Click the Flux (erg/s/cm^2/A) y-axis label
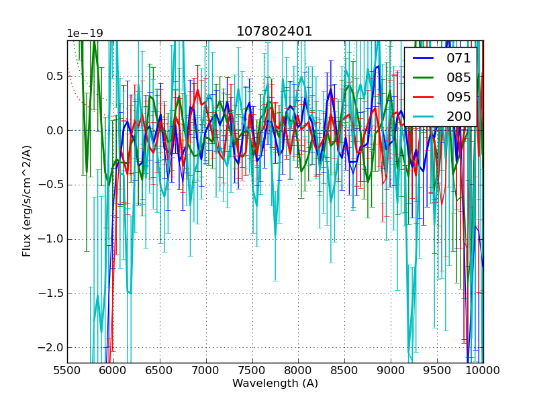The width and height of the screenshot is (537, 403). [27, 201]
